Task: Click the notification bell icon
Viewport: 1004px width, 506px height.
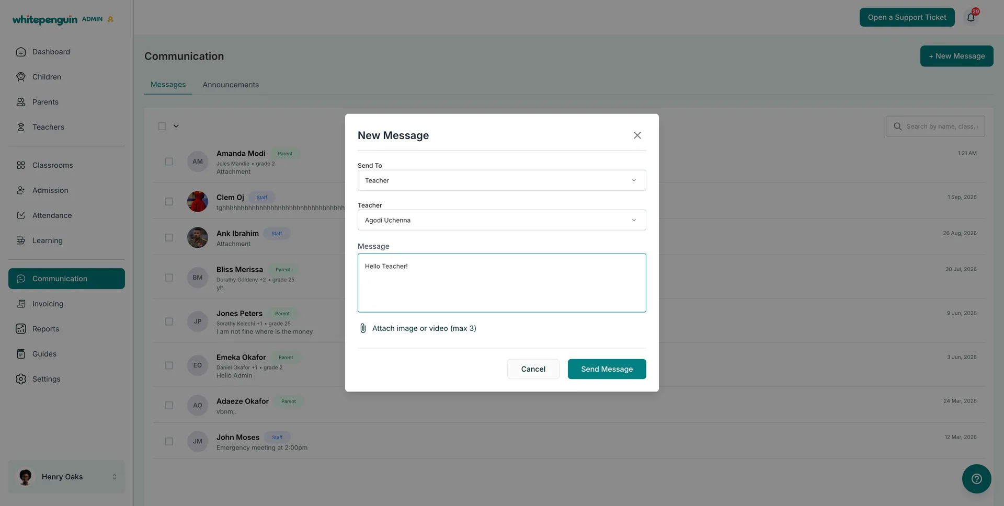Action: point(971,17)
